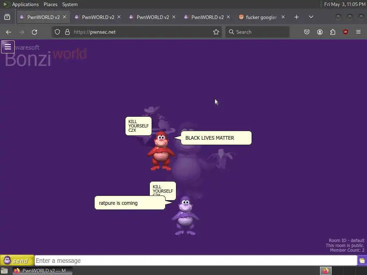
Task: Click the uBlock Origin icon
Action: [x=345, y=32]
